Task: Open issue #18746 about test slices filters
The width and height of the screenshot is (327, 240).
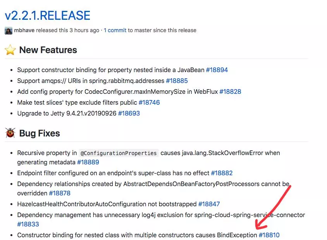Action: point(149,102)
